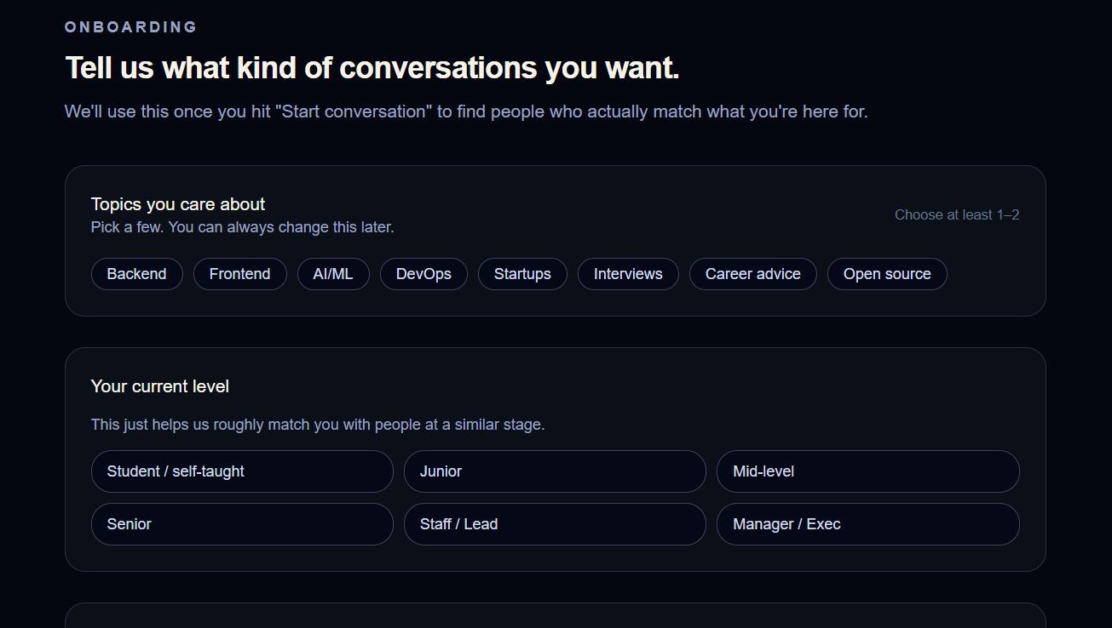Click the "Start conversation" subtitle text
The width and height of the screenshot is (1112, 628).
tap(466, 111)
